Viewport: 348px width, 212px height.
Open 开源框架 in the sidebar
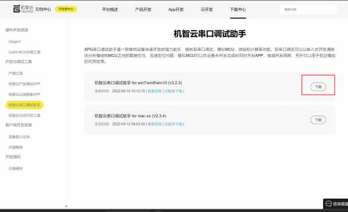(16, 147)
